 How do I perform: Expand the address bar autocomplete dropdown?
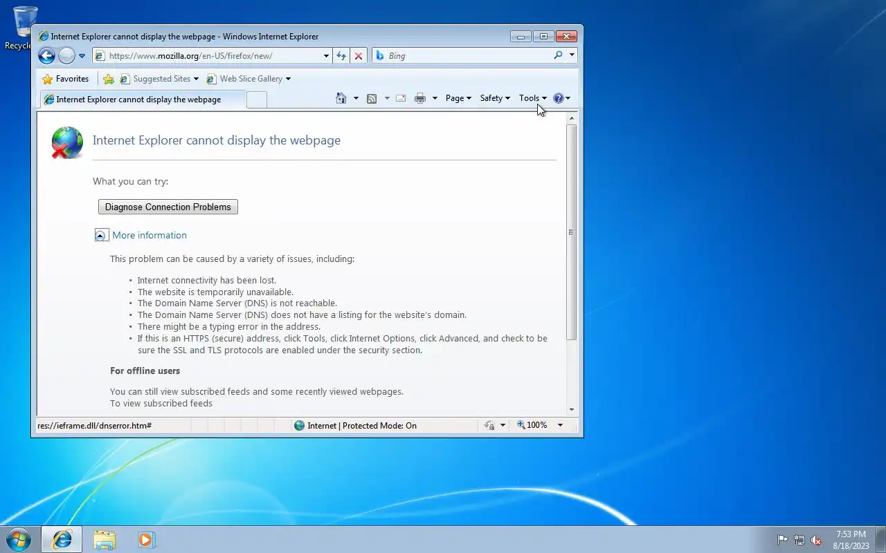coord(327,56)
